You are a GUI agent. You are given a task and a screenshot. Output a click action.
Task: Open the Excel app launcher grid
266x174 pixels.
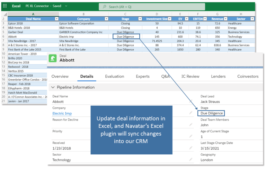pyautogui.click(x=5, y=6)
